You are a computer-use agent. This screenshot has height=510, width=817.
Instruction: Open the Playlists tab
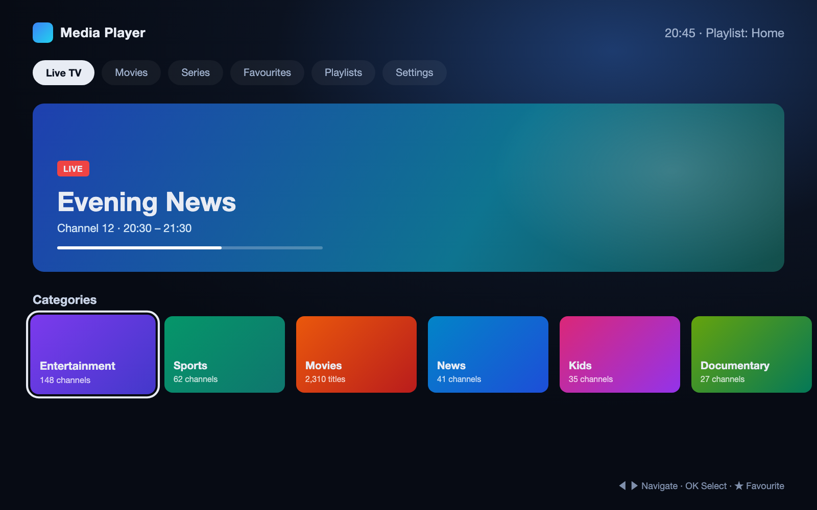click(343, 72)
